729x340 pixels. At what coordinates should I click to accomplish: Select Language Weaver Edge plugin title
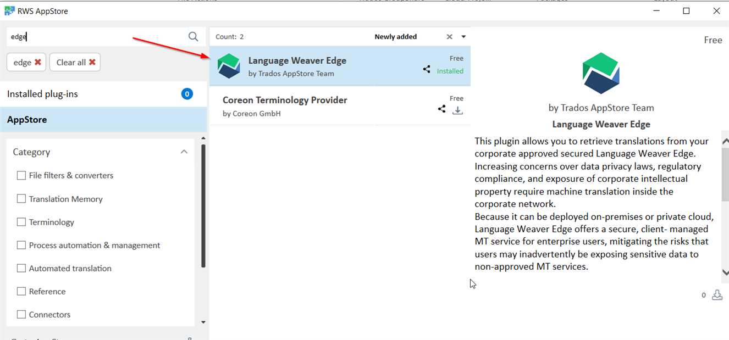(x=297, y=60)
